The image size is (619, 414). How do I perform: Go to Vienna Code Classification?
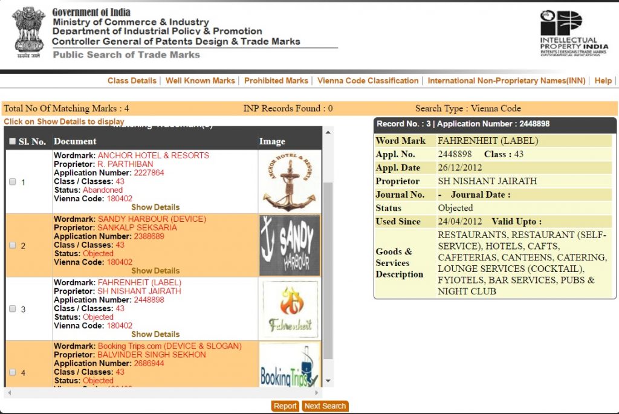368,81
